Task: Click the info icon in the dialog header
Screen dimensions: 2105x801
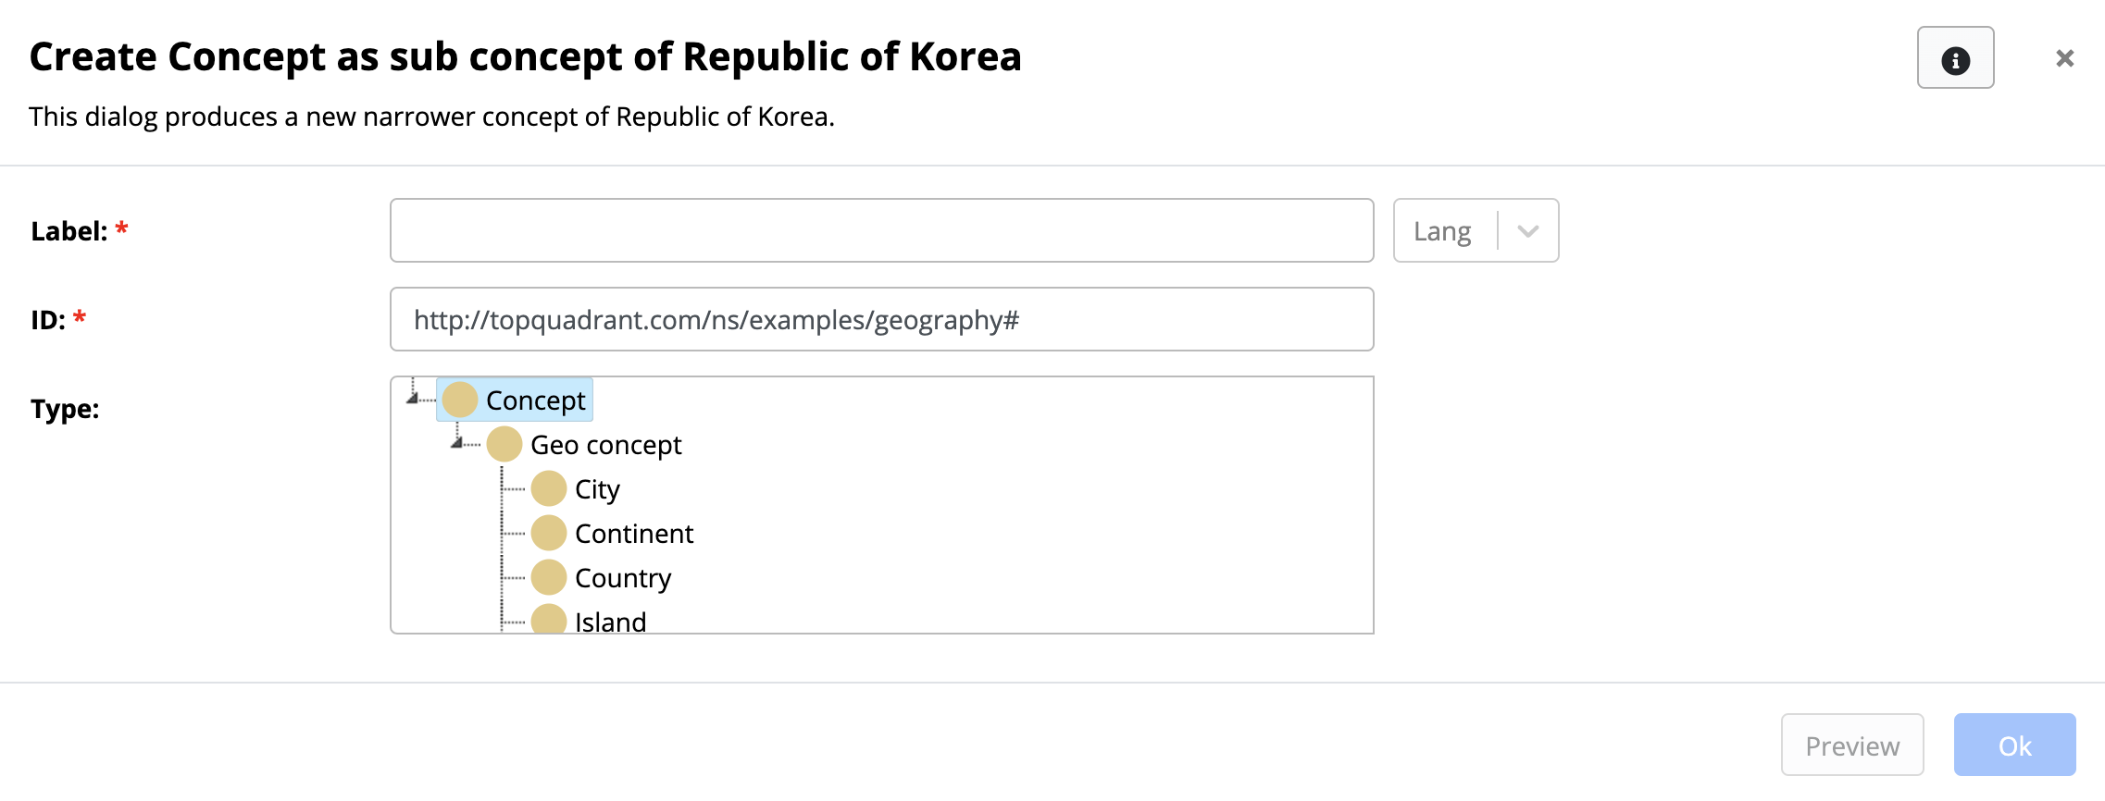Action: pos(1955,57)
